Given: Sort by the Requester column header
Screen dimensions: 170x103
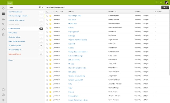Looking at the screenshot, I should pos(112,12).
